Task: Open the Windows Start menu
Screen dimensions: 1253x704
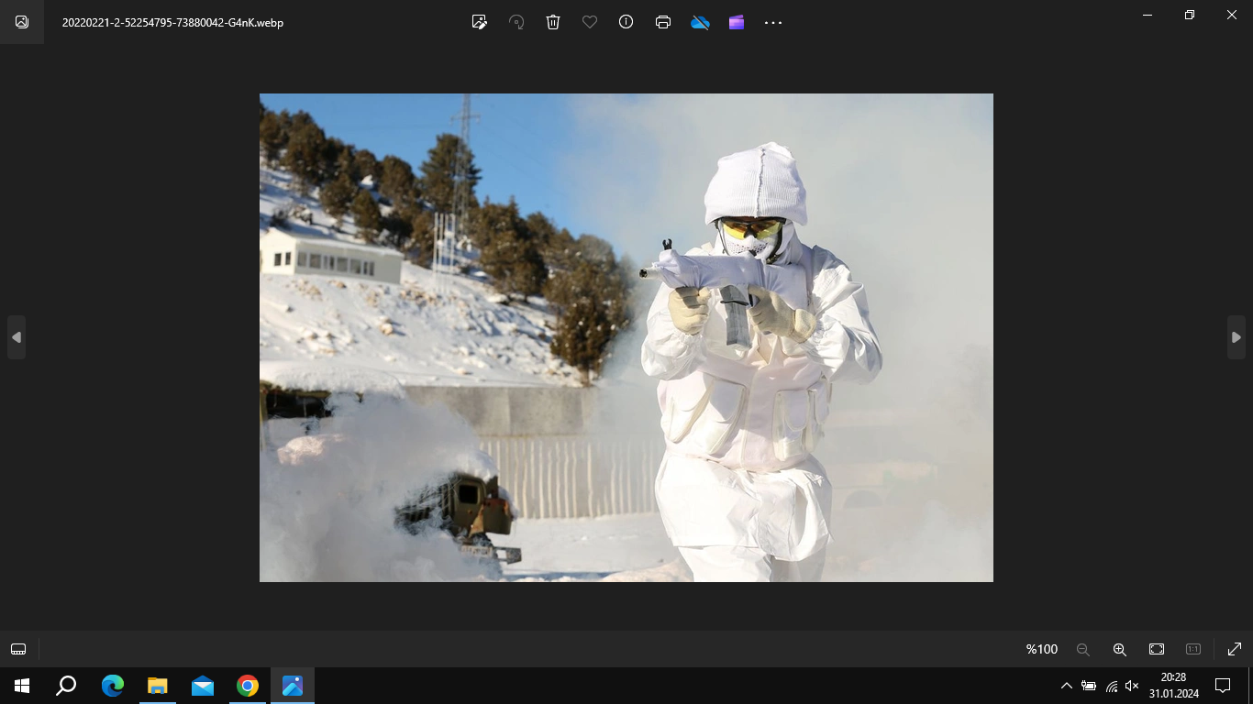Action: 22,686
